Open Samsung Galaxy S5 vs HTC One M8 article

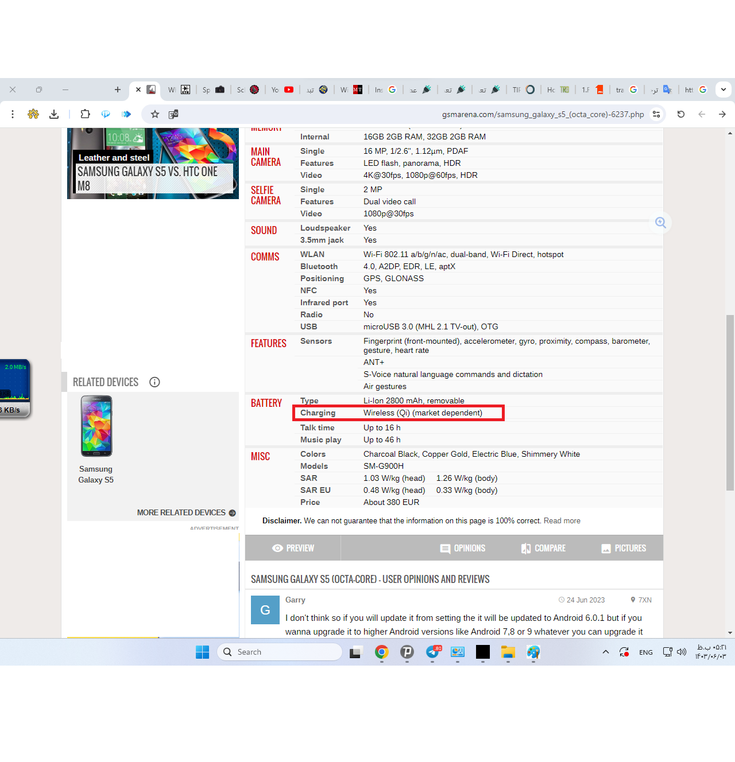(x=153, y=164)
